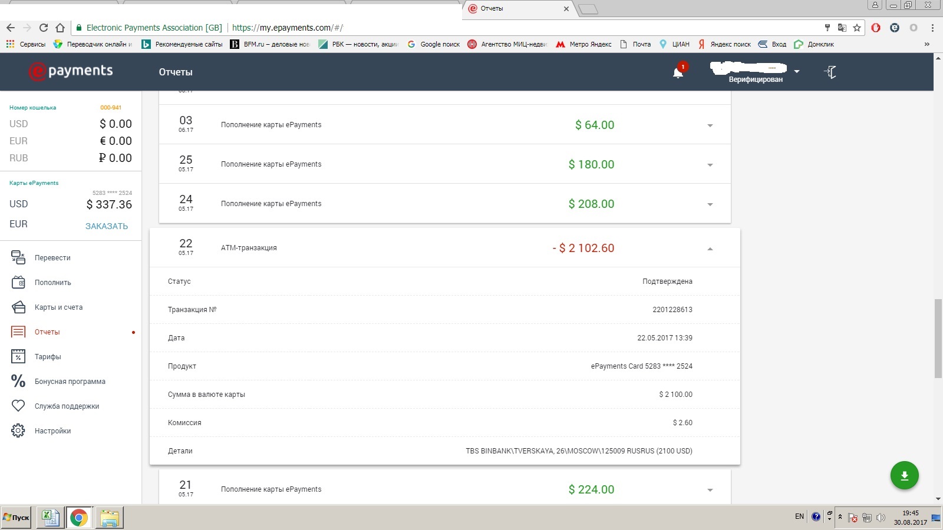Click the Бонусная программа percent icon
The image size is (943, 530).
tap(18, 381)
